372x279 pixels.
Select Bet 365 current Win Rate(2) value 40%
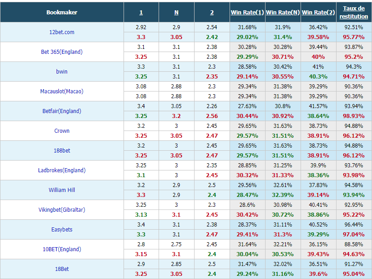(x=318, y=57)
